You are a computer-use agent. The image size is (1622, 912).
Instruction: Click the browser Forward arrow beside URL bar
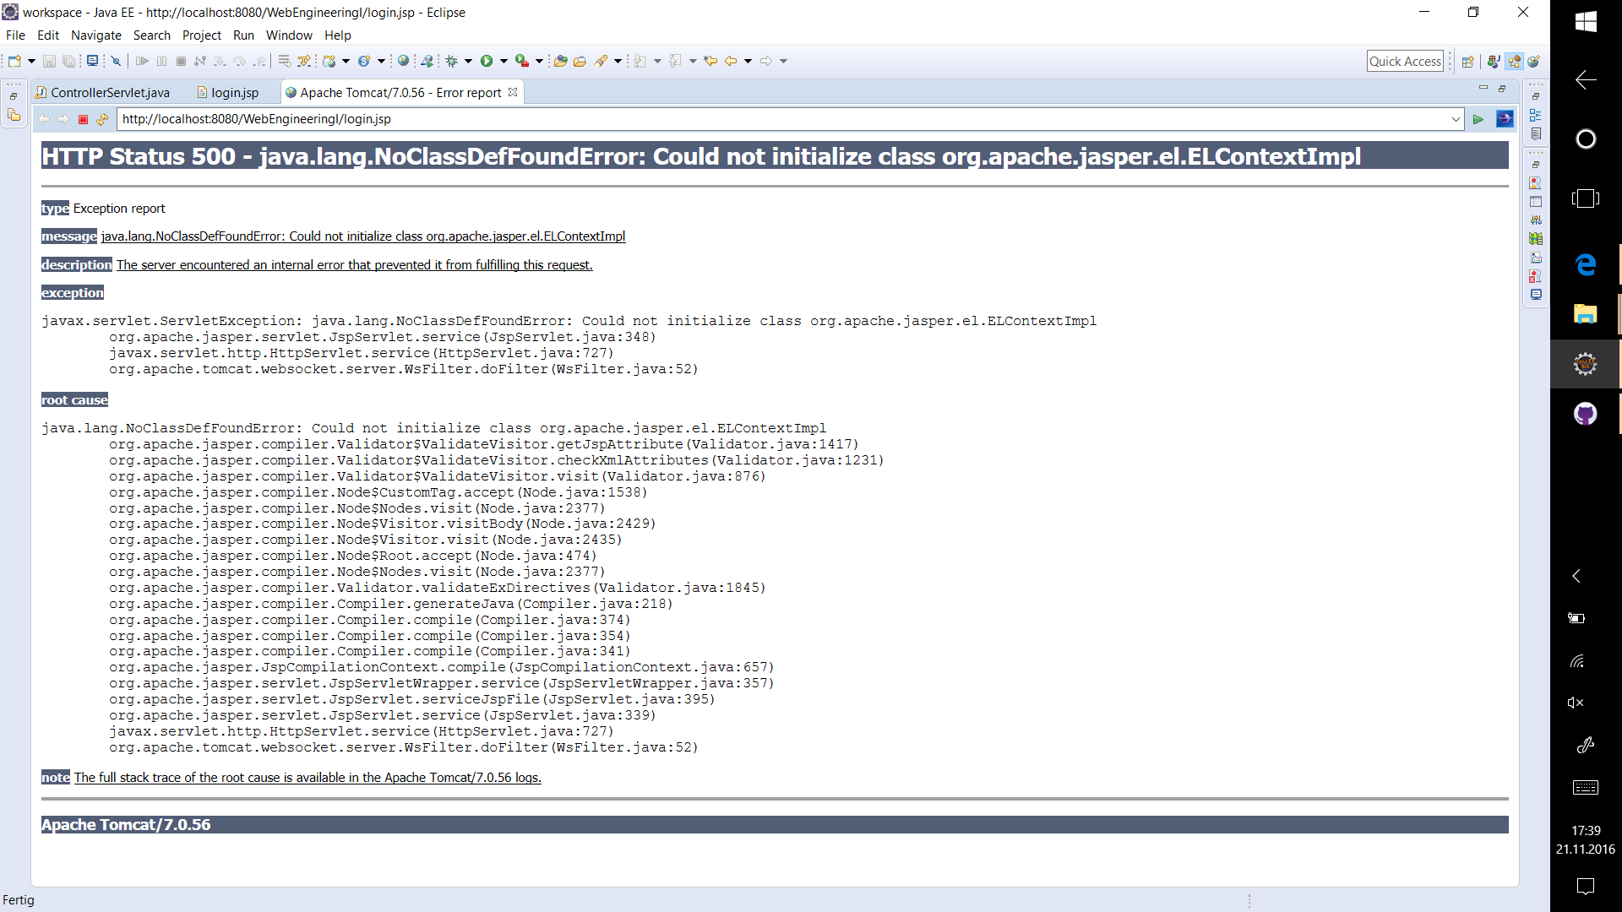[63, 119]
